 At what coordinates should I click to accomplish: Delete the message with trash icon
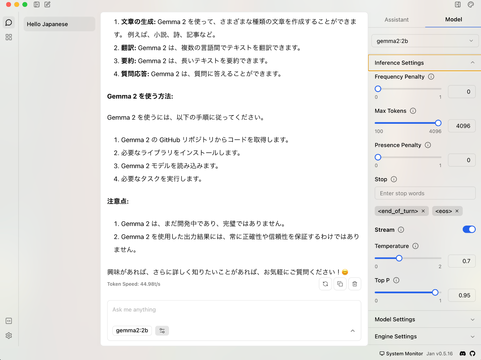click(x=355, y=284)
